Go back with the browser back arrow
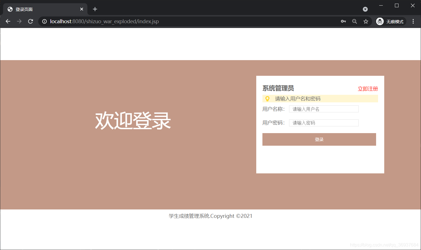The height and width of the screenshot is (250, 421). coord(8,21)
